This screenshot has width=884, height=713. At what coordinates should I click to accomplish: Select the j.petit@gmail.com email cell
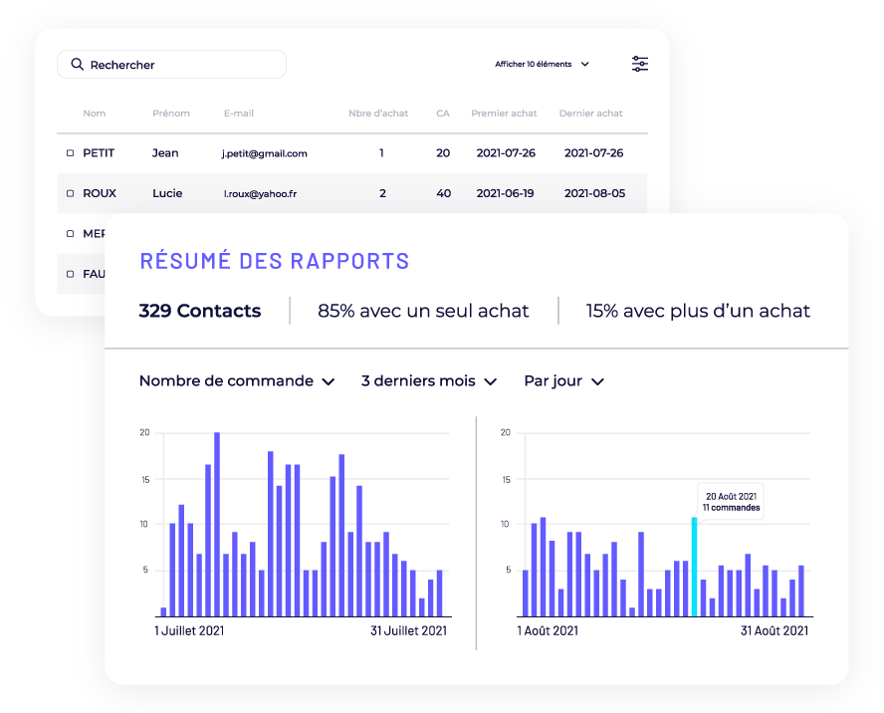265,153
